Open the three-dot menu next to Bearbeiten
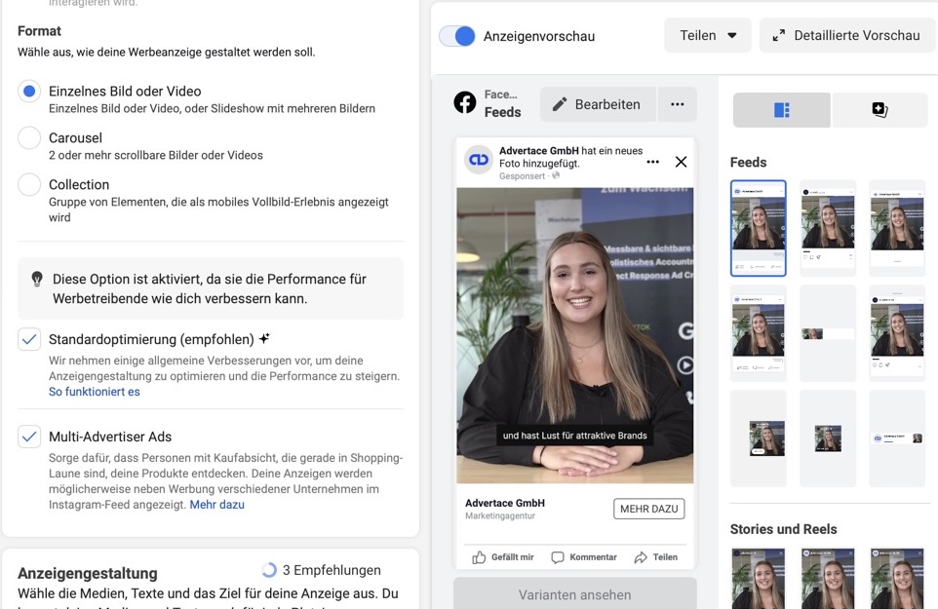The width and height of the screenshot is (938, 609). [678, 104]
